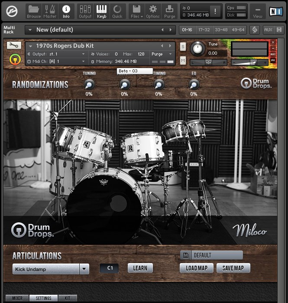
Task: Open the Options dialog
Action: point(153,12)
